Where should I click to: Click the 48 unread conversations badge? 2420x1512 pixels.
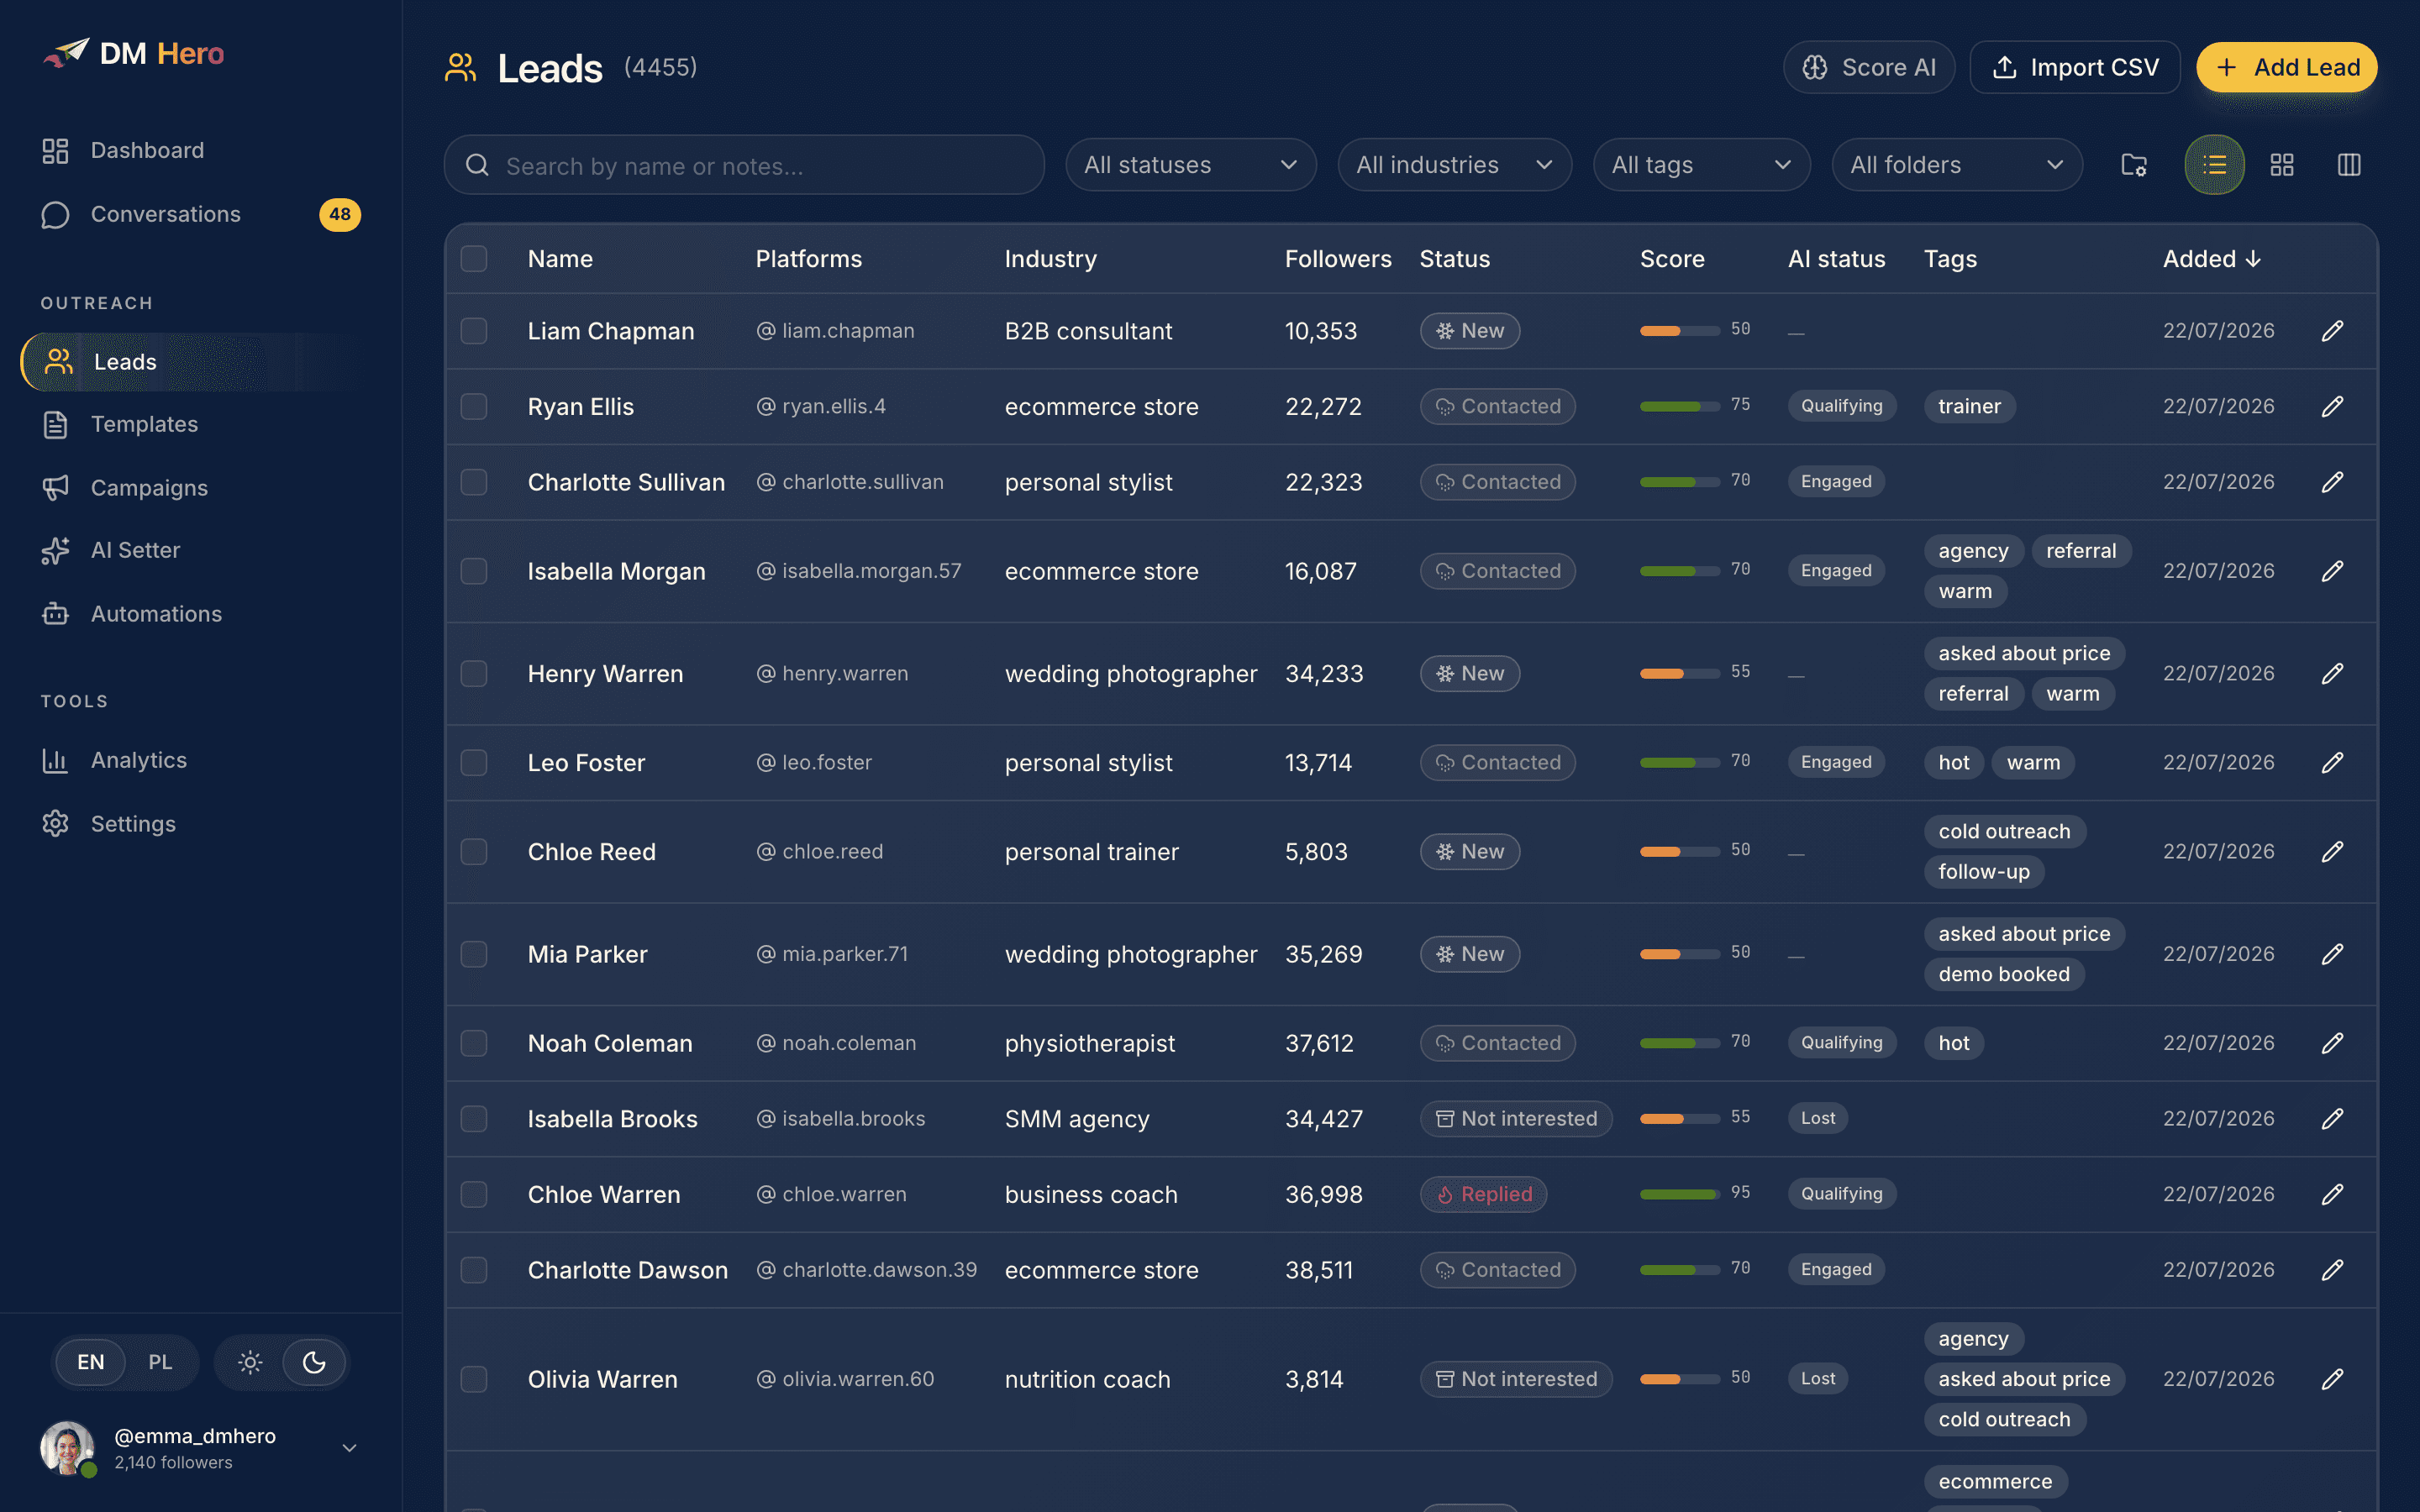tap(340, 214)
